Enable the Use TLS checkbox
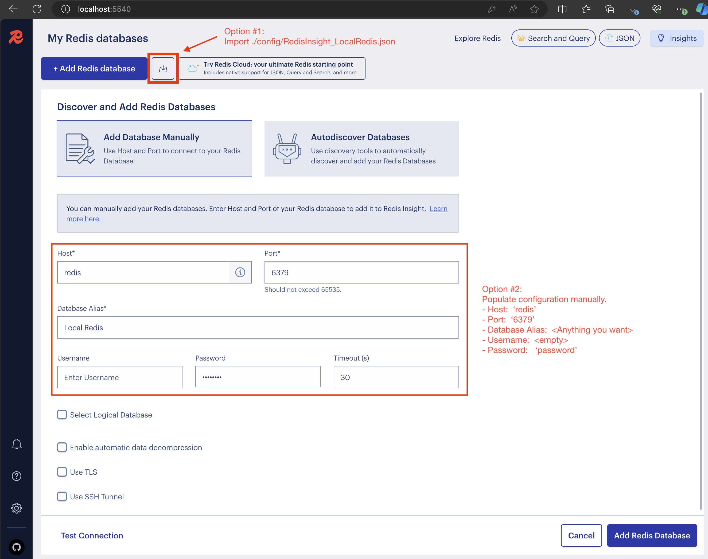This screenshot has height=559, width=708. point(62,472)
